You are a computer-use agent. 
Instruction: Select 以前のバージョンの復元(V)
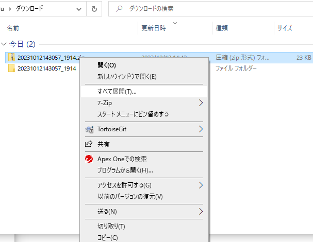tap(130, 197)
